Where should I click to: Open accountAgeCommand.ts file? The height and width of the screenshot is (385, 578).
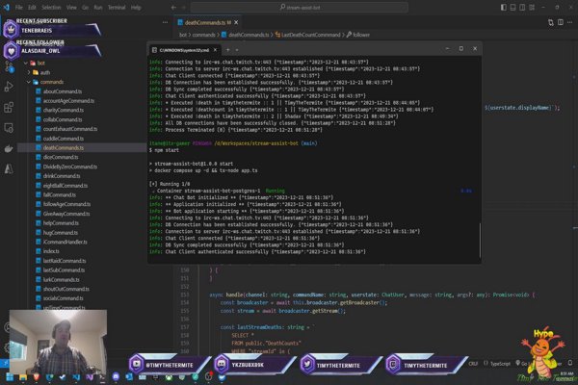click(68, 100)
